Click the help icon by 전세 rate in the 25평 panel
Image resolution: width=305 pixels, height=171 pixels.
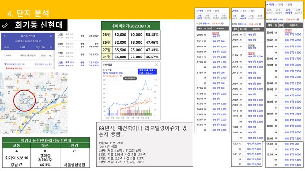[x=260, y=24]
